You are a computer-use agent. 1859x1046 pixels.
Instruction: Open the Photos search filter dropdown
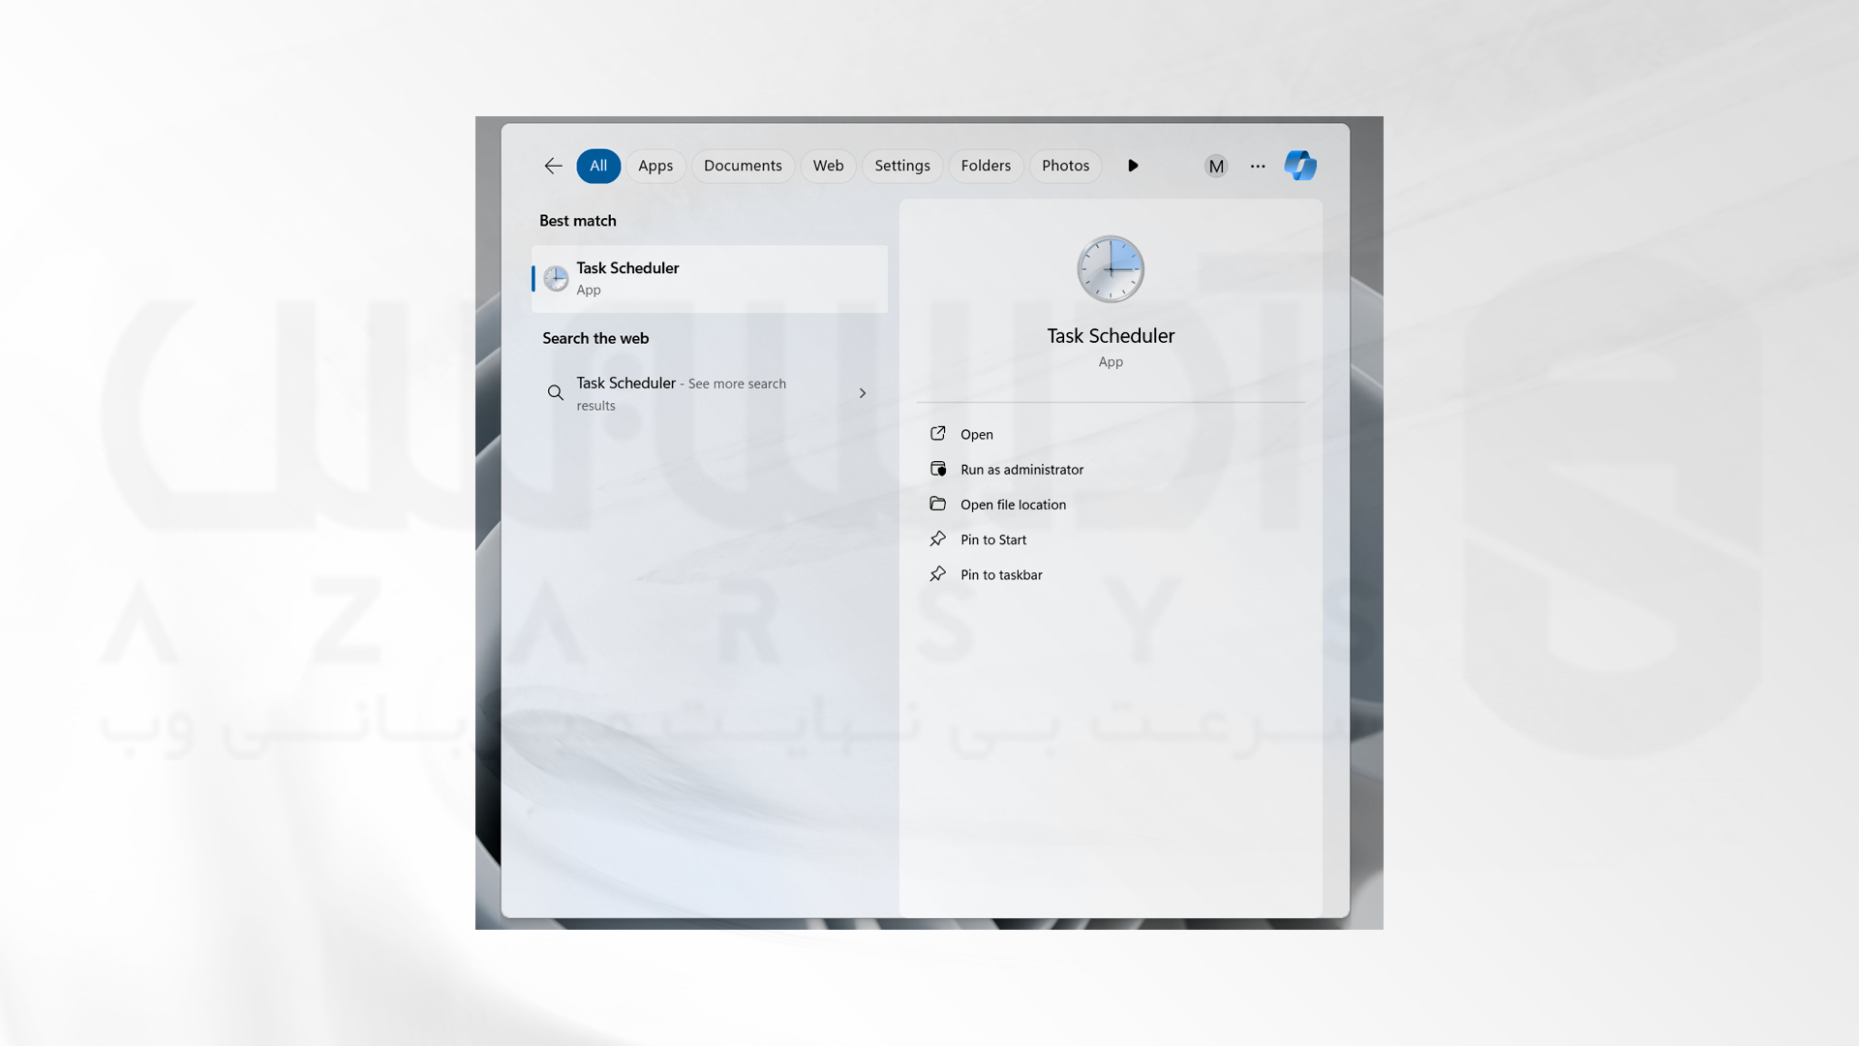click(1065, 165)
